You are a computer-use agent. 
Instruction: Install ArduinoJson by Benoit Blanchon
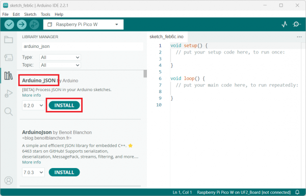click(x=64, y=173)
